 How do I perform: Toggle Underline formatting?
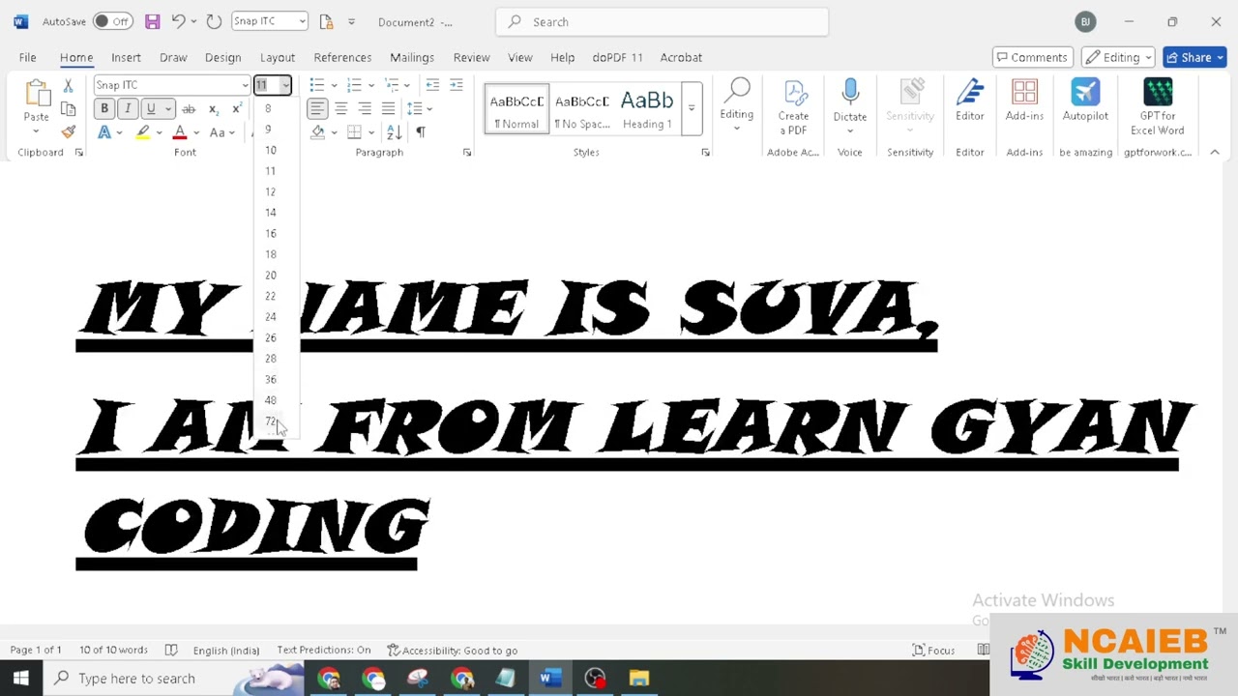150,108
